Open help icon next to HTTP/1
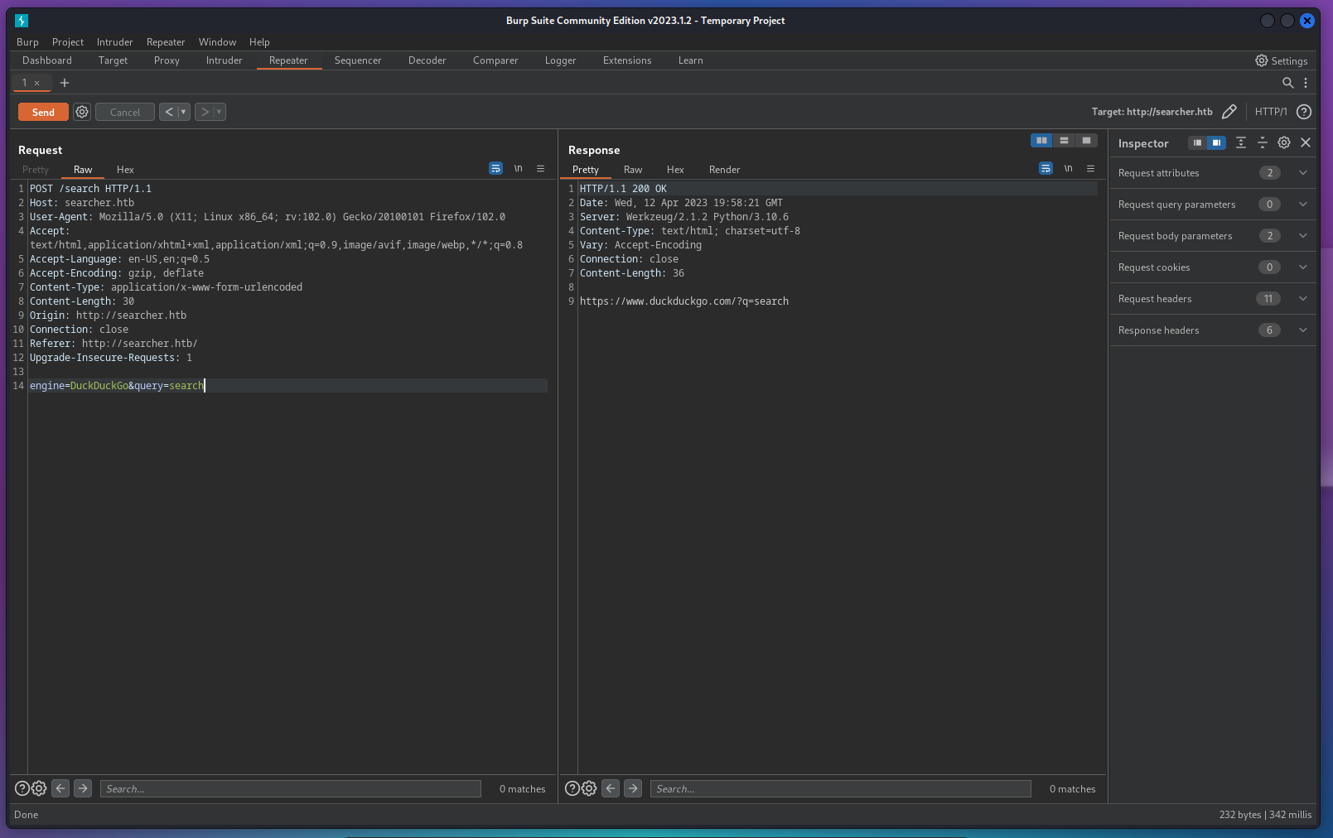 point(1304,112)
